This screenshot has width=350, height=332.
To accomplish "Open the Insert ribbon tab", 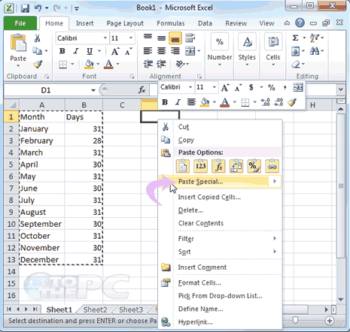I will click(x=84, y=23).
